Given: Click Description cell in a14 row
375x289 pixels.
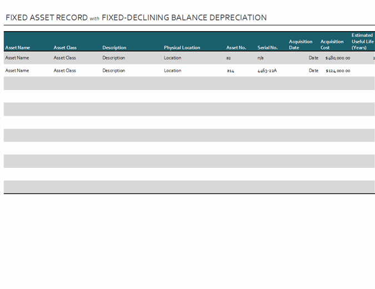Looking at the screenshot, I should [x=113, y=71].
